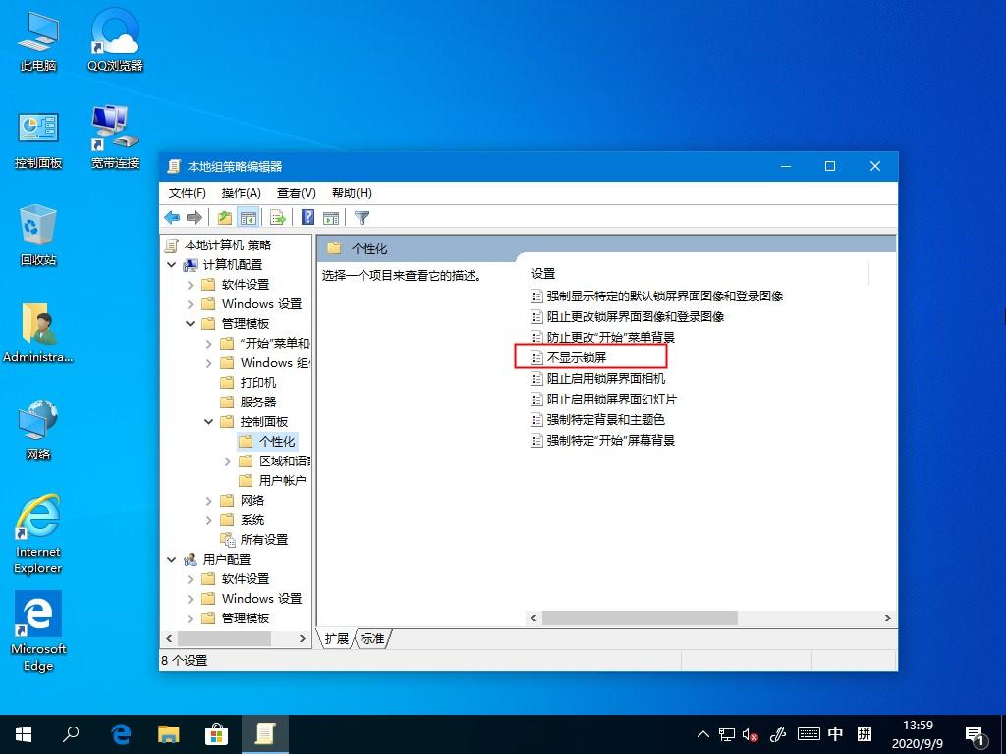Toggle the action pane toolbar icon
Screen dimensions: 1006x754
click(x=332, y=217)
